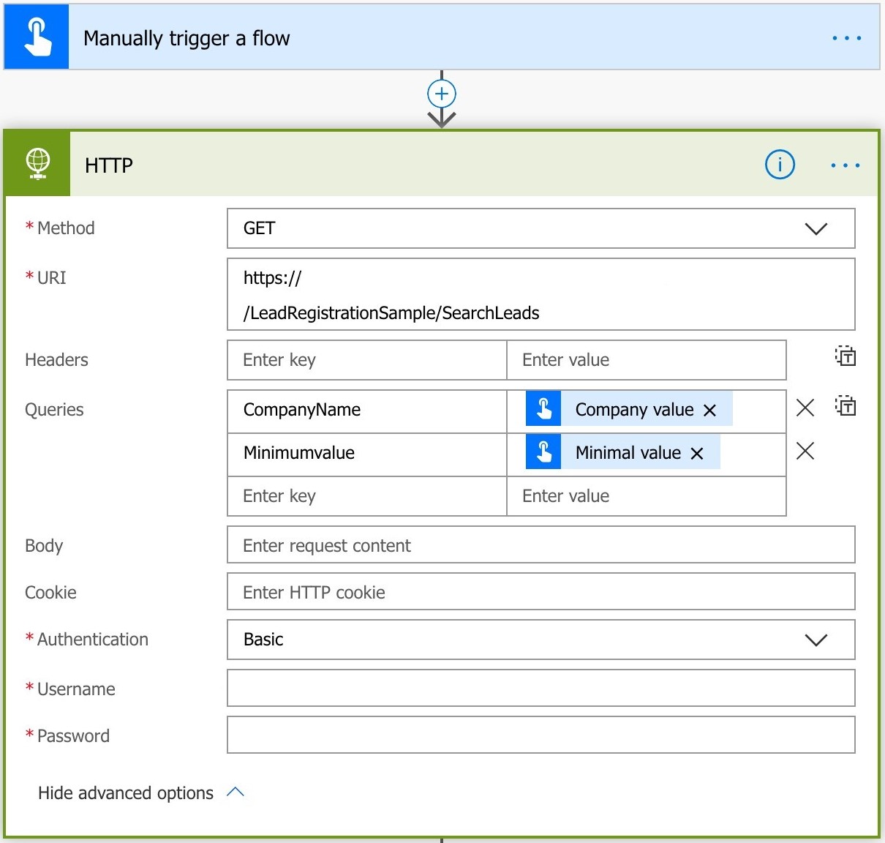This screenshot has height=843, width=885.
Task: Remove the Minimal value dynamic content token
Action: click(x=696, y=453)
